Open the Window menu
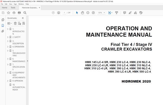 pyautogui.click(x=21, y=4)
